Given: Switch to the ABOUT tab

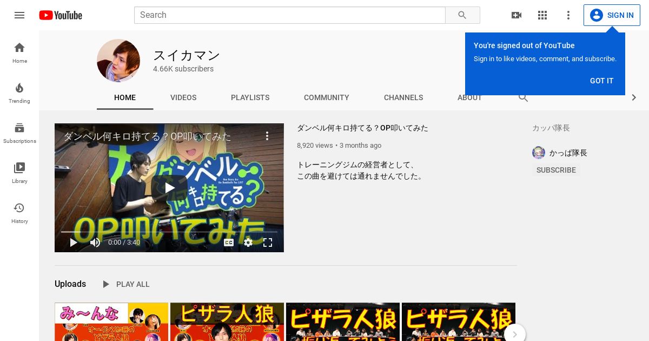Looking at the screenshot, I should (469, 97).
